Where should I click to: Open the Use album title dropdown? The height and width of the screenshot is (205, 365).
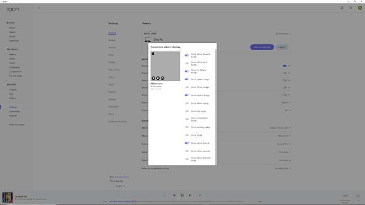(x=282, y=169)
